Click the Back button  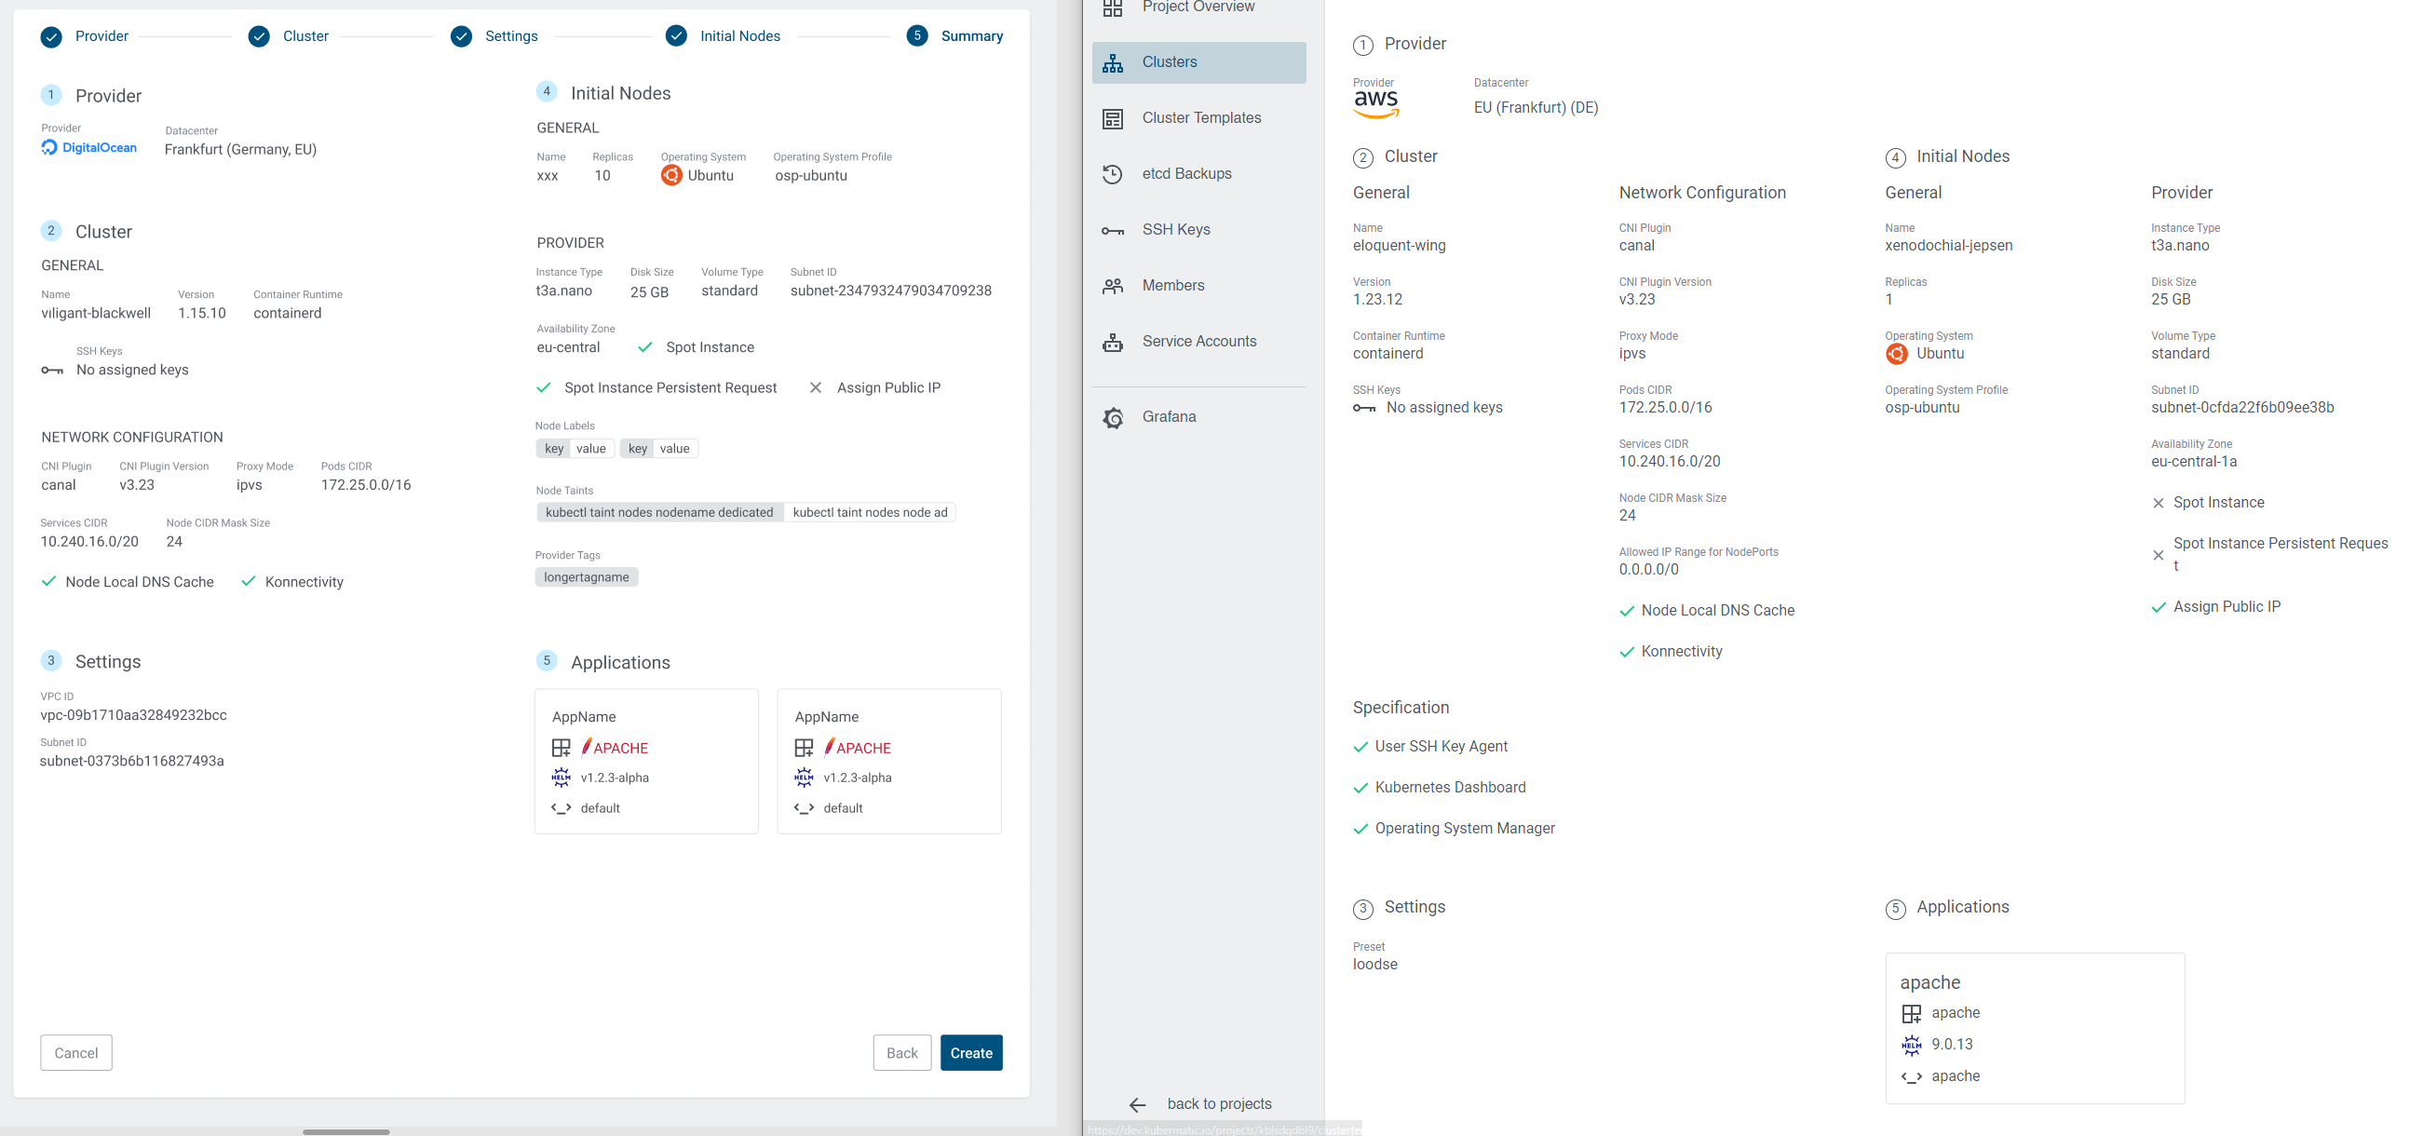coord(901,1053)
